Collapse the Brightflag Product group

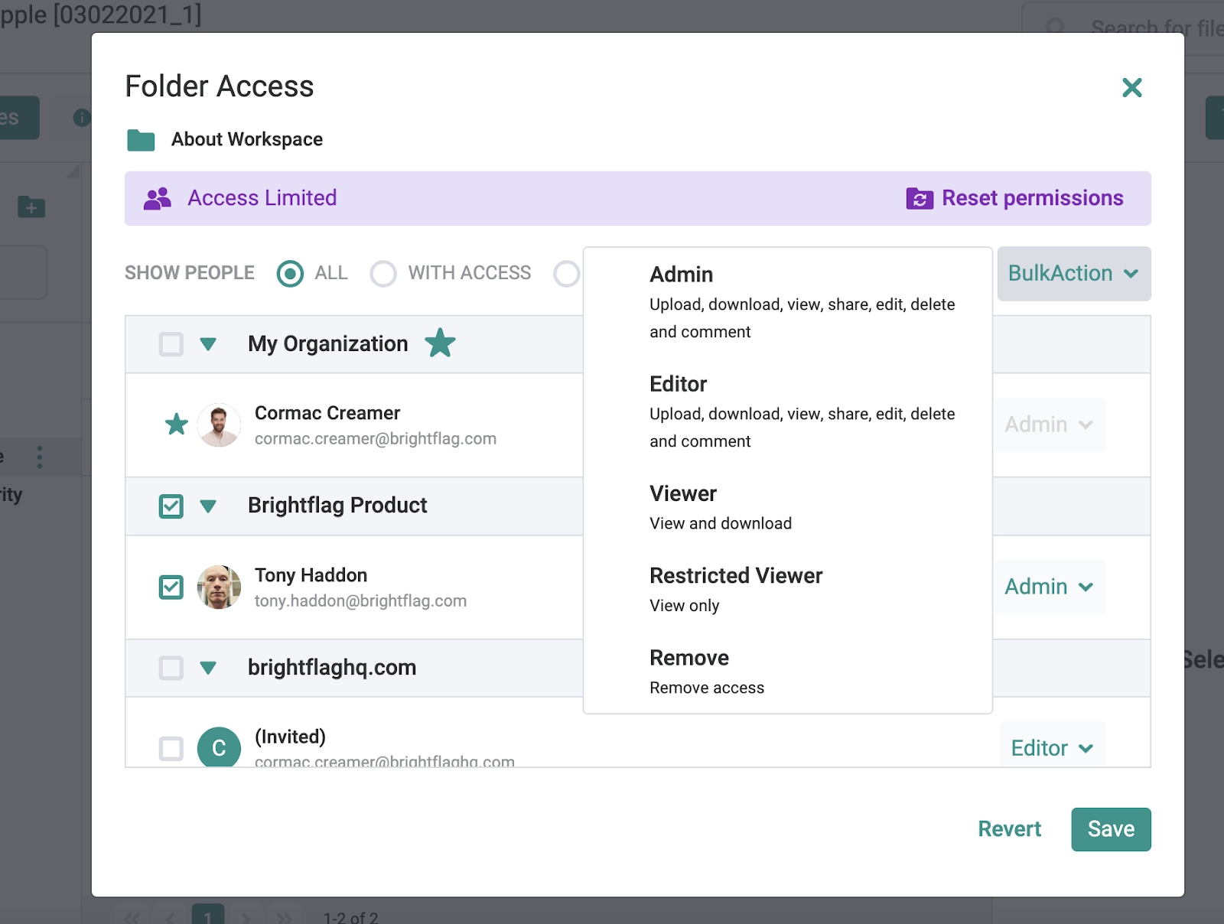(x=208, y=506)
